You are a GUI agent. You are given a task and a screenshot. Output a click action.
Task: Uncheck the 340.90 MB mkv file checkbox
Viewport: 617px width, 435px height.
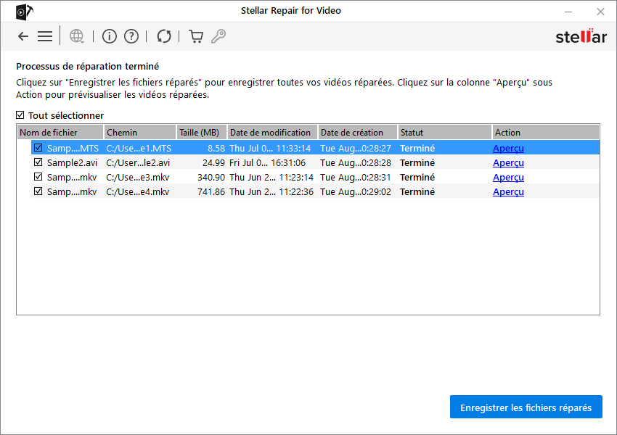point(38,177)
